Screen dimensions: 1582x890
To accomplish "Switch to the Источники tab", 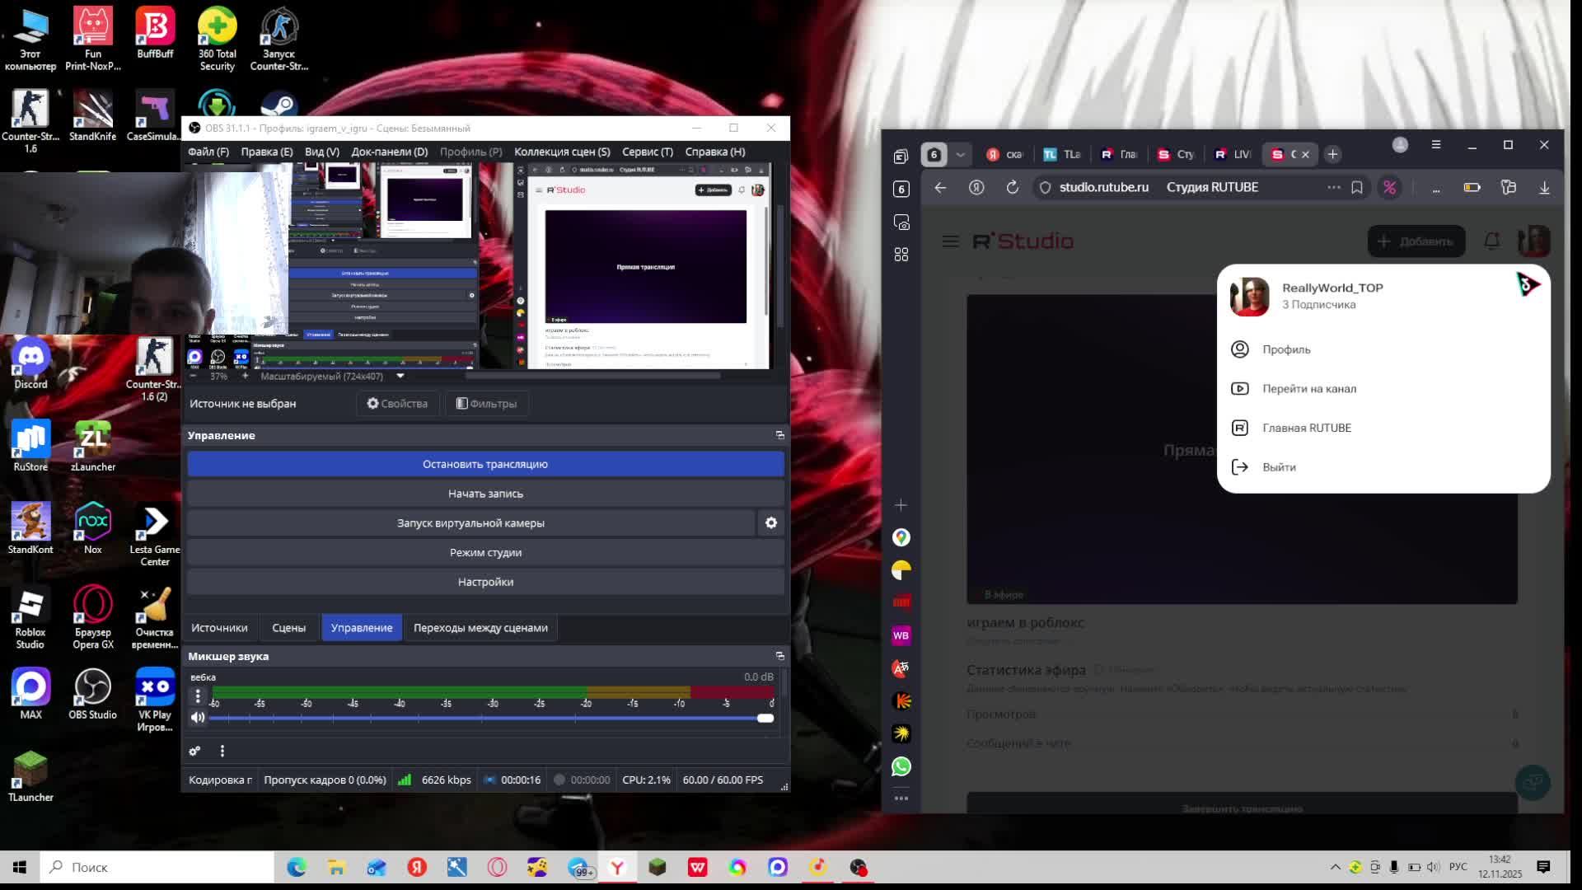I will point(219,628).
